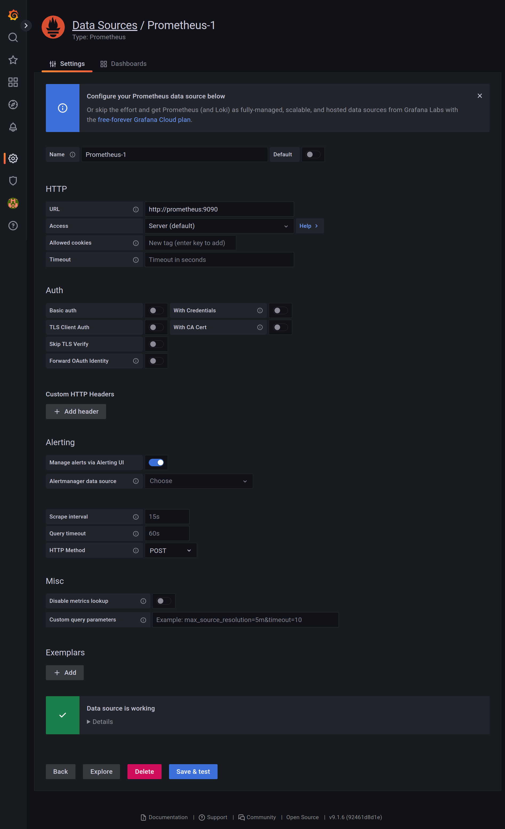
Task: Focus the Name input field
Action: (x=174, y=154)
